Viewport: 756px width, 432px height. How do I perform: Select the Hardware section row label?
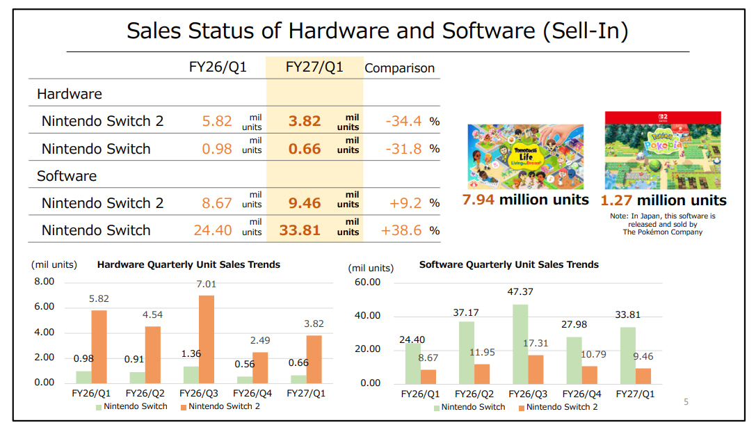click(70, 93)
